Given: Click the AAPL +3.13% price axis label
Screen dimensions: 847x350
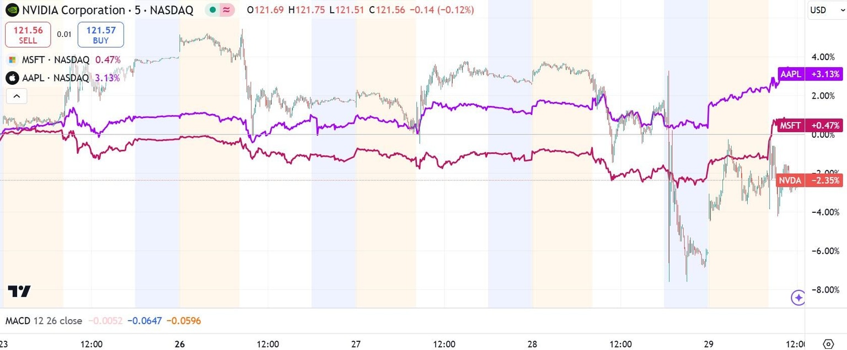Looking at the screenshot, I should (810, 74).
